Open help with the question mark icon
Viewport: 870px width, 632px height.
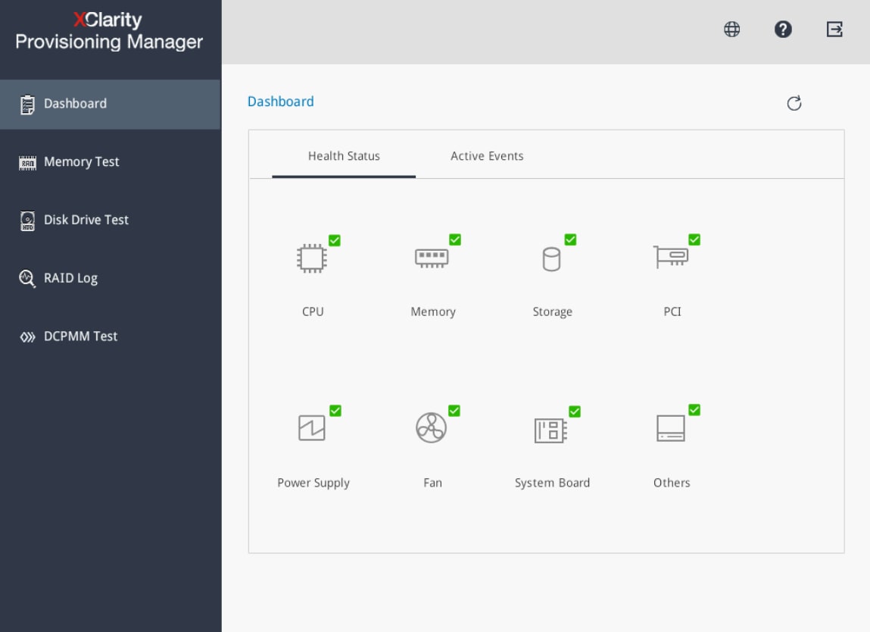[x=783, y=30]
